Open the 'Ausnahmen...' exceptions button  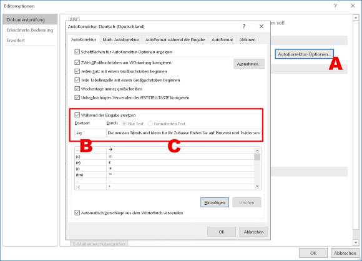pyautogui.click(x=248, y=64)
